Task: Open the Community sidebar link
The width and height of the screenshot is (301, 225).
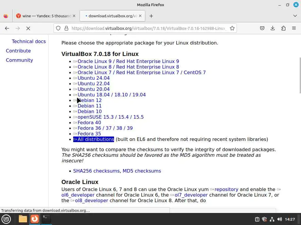Action: tap(19, 60)
